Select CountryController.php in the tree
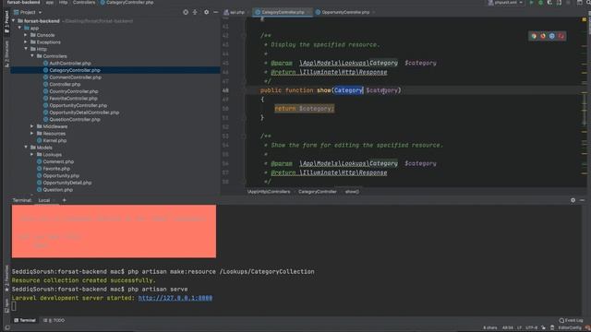This screenshot has width=591, height=332. point(74,91)
